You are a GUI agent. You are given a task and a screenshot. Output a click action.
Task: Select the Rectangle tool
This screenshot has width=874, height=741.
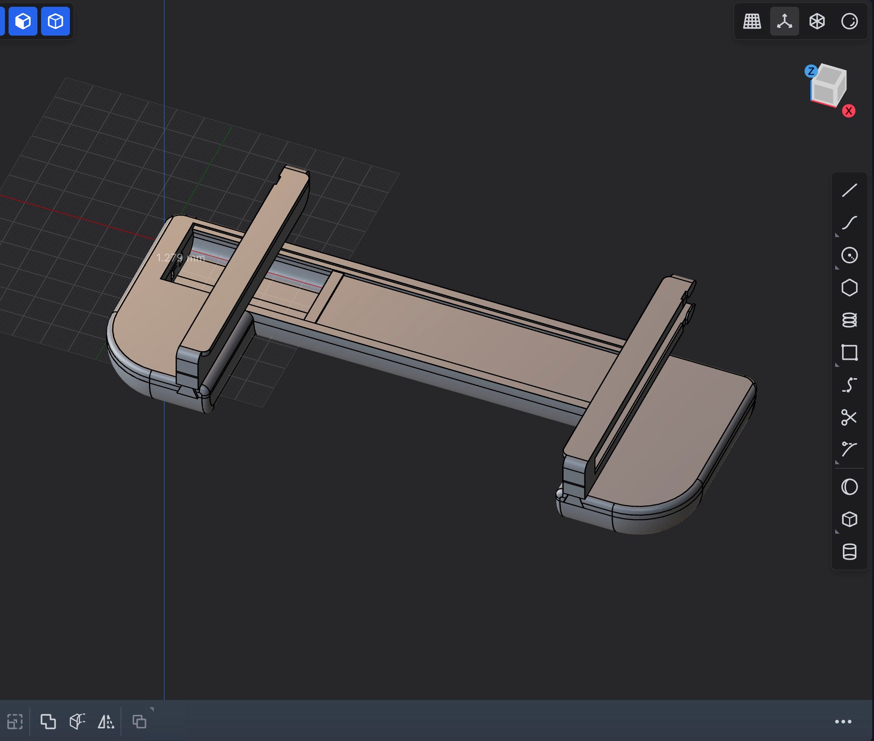click(850, 353)
